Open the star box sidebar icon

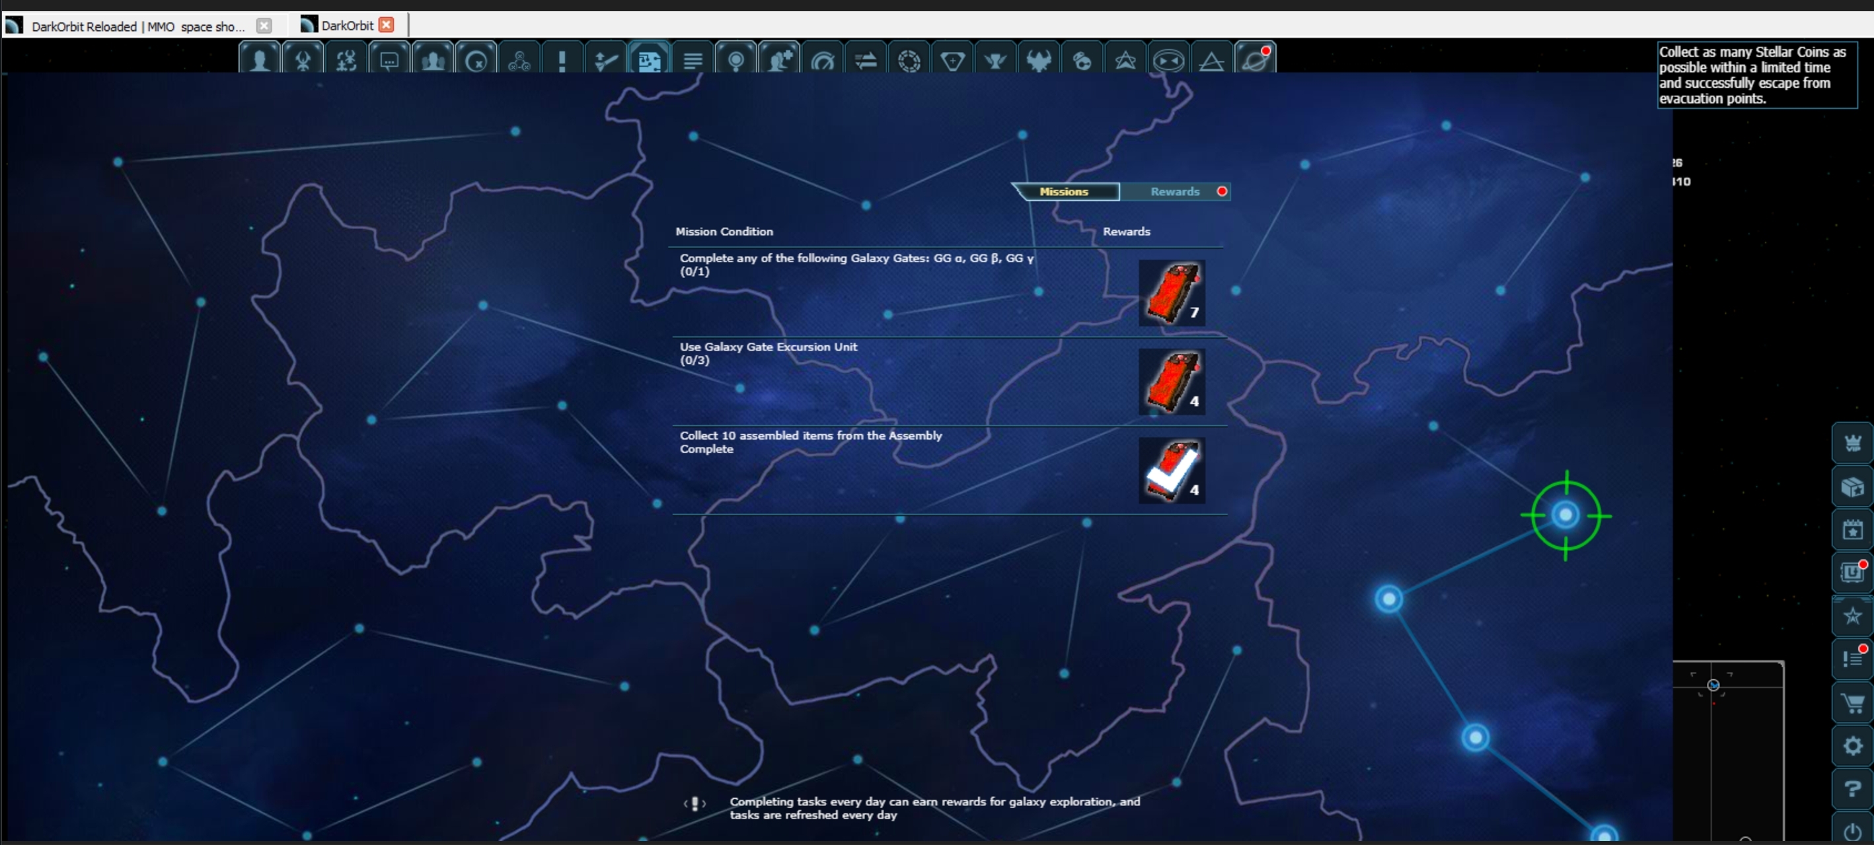click(x=1852, y=486)
